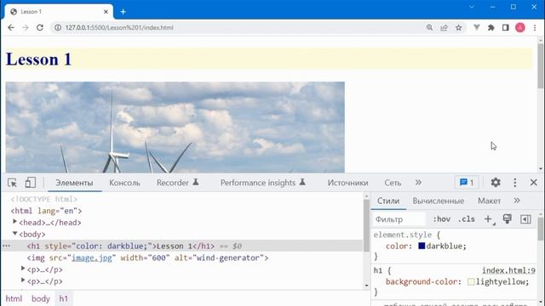Open the darkblue color swatch picker
545x306 pixels.
pos(422,246)
